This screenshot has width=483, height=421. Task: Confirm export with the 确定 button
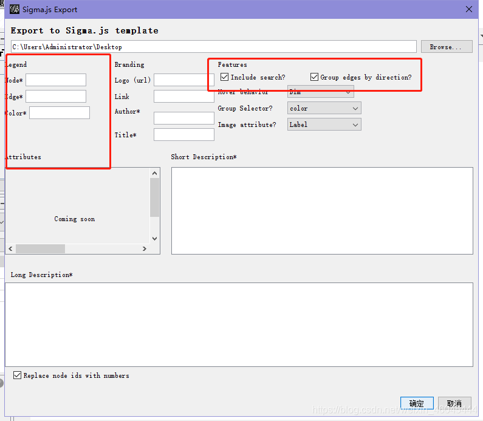(x=417, y=403)
